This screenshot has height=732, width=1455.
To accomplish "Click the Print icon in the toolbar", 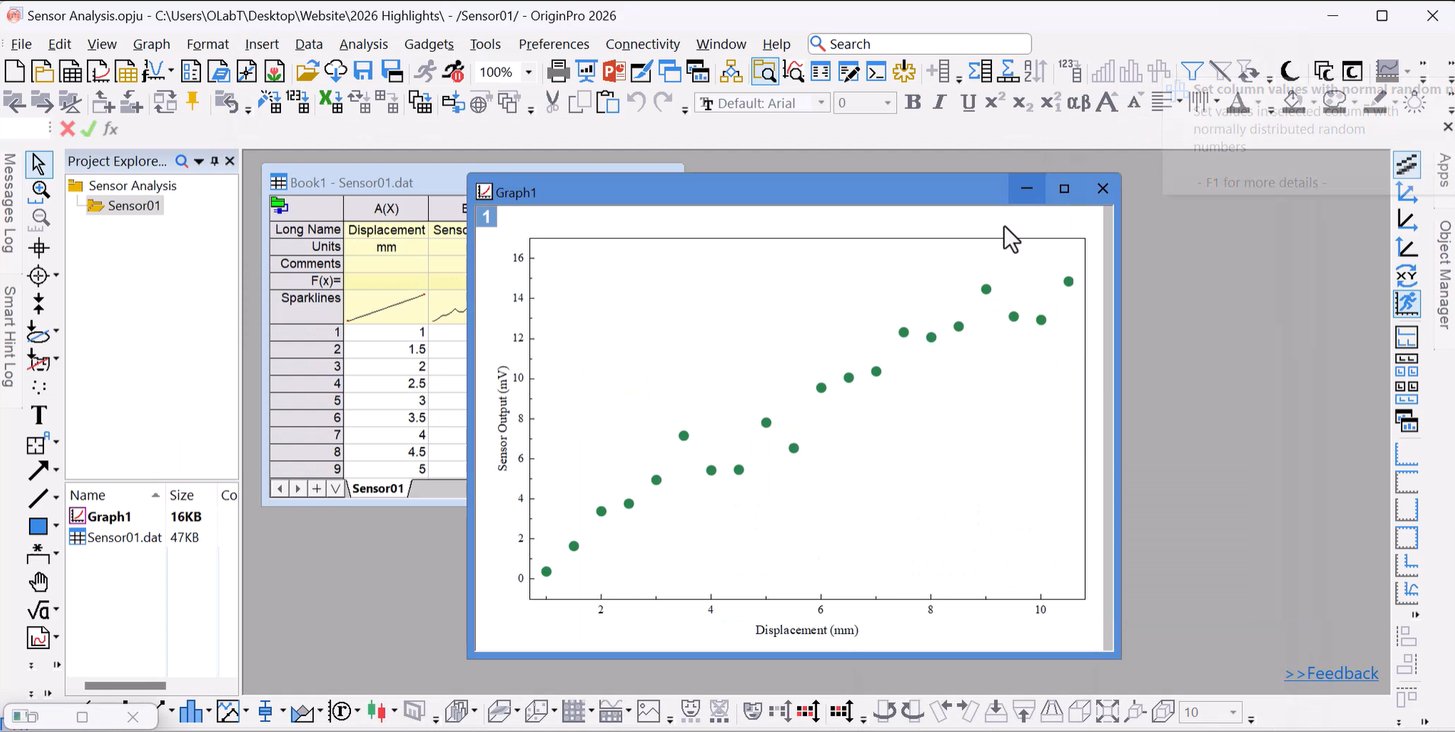I will [x=557, y=72].
